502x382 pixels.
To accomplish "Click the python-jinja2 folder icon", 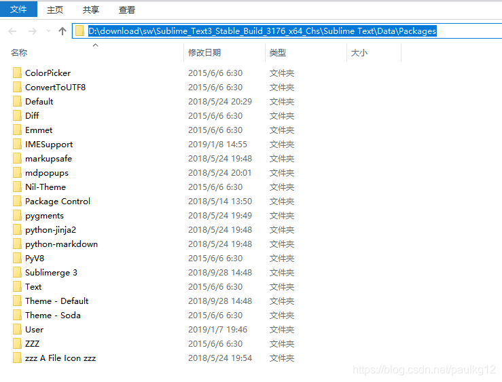I will 17,229.
